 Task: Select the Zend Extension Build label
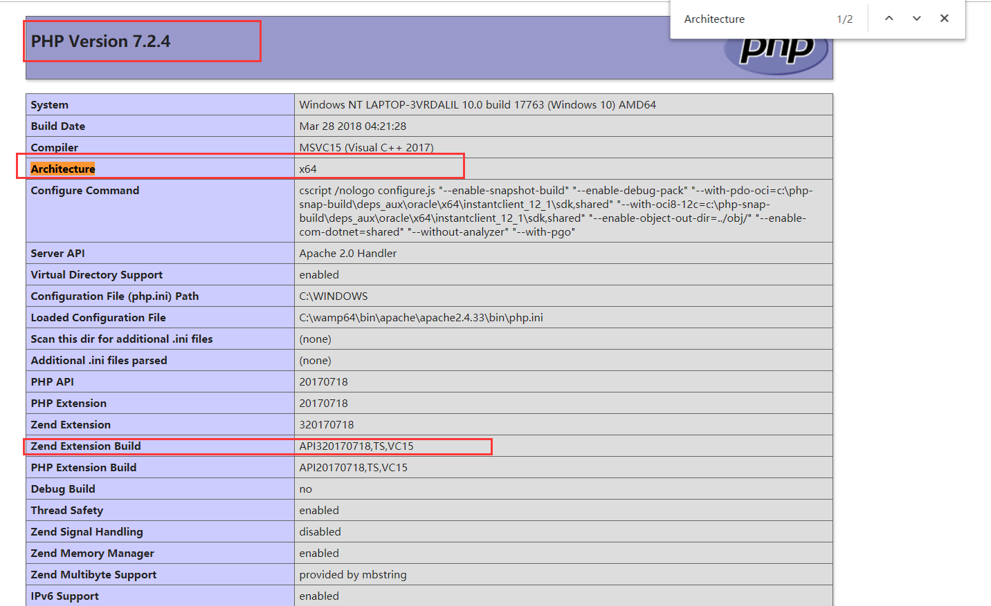click(86, 446)
